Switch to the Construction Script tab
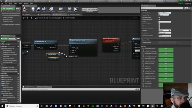 [44, 14]
